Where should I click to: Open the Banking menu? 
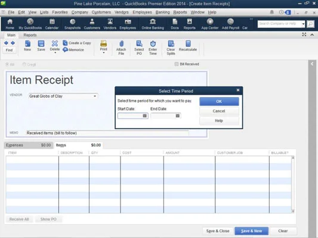click(x=162, y=12)
